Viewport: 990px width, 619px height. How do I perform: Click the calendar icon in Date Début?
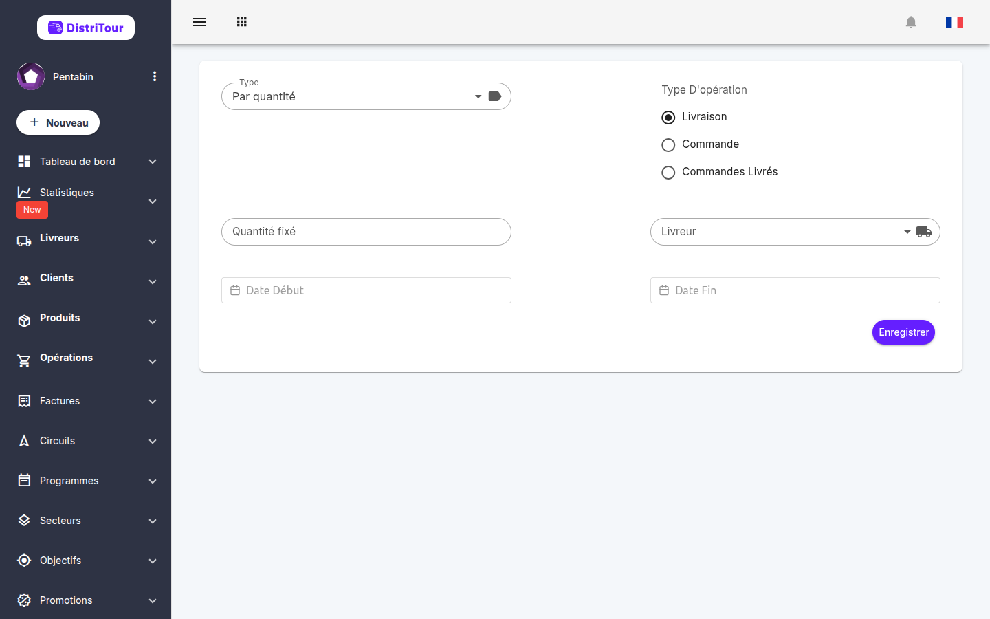(235, 290)
